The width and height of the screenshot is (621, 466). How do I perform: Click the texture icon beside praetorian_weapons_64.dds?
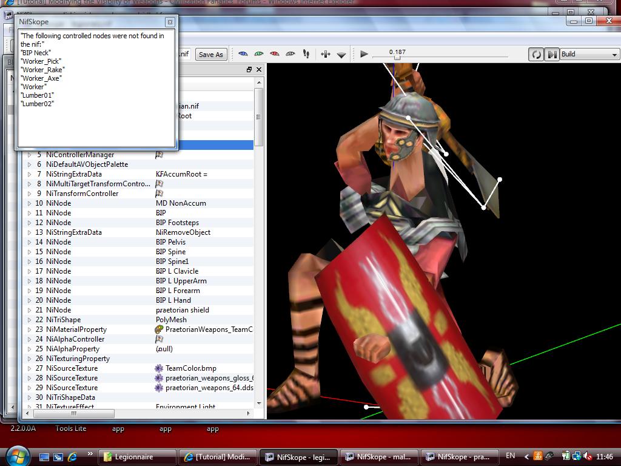(x=159, y=388)
